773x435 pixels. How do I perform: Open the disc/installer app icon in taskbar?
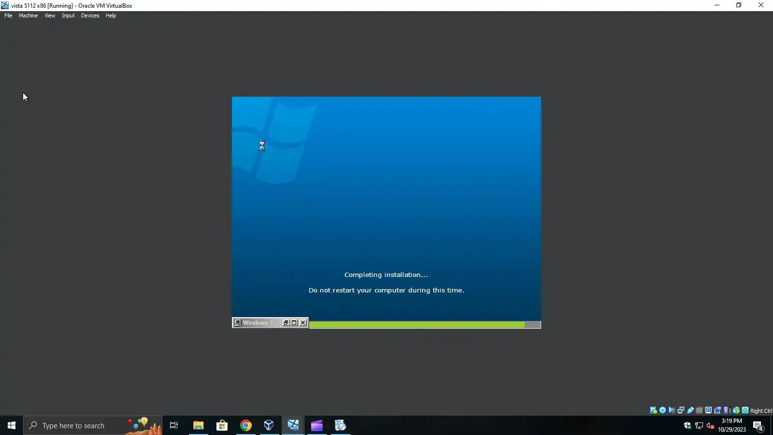[x=341, y=425]
